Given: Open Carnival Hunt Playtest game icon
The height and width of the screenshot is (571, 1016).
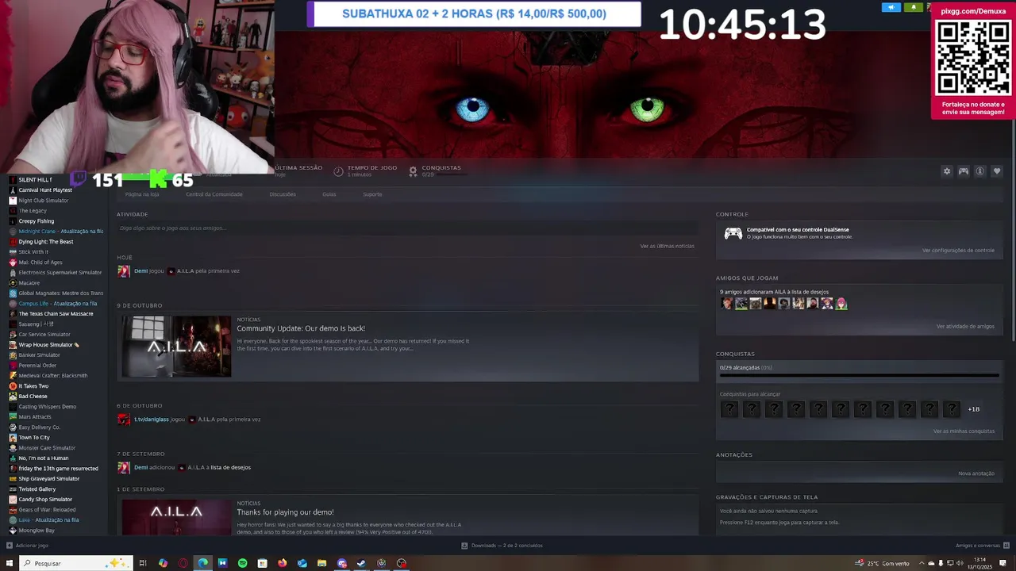Looking at the screenshot, I should pos(13,190).
